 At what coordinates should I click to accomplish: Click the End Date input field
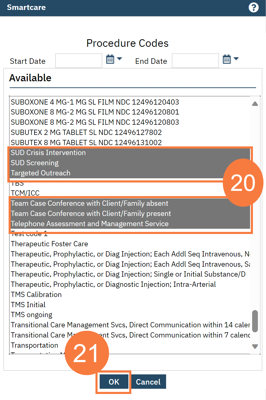(x=195, y=61)
